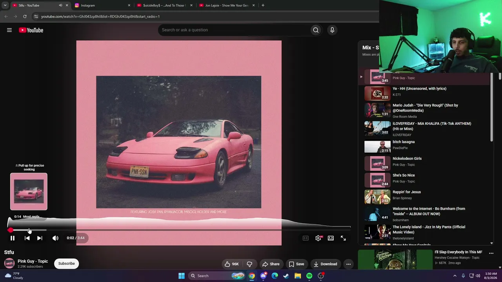Image resolution: width=502 pixels, height=282 pixels.
Task: Switch to the Jon Lajoie tab
Action: (226, 5)
